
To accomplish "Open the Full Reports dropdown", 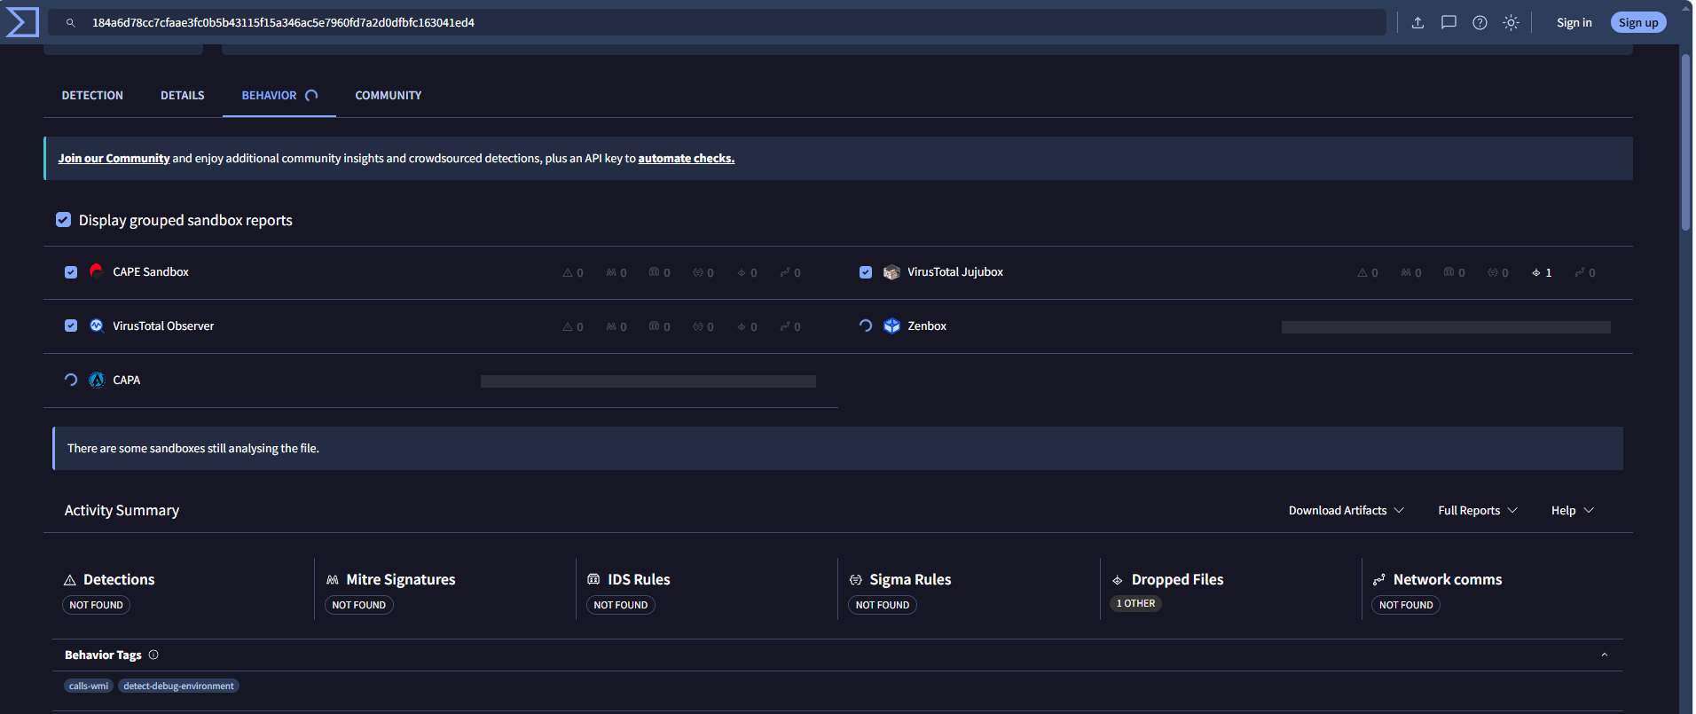I will click(1478, 511).
